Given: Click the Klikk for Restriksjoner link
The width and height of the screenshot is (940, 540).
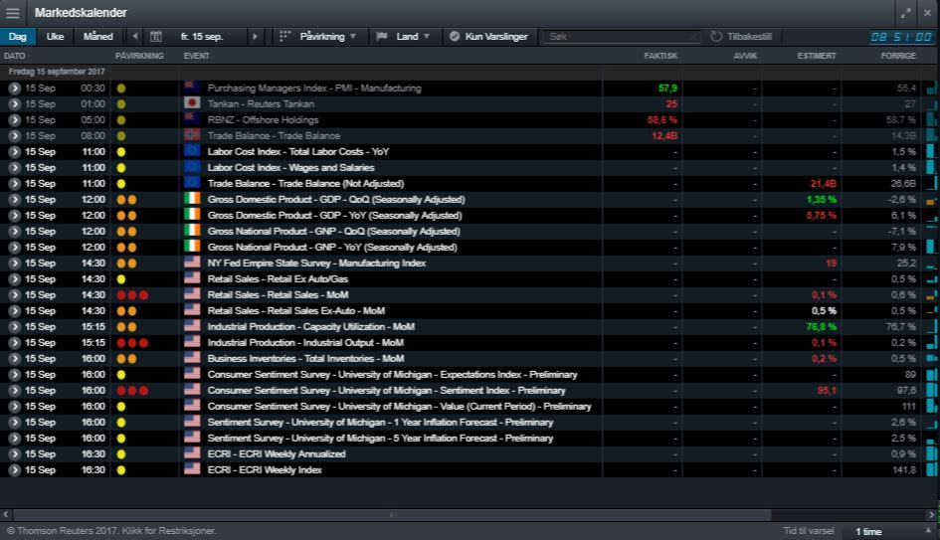Looking at the screenshot, I should coord(170,531).
